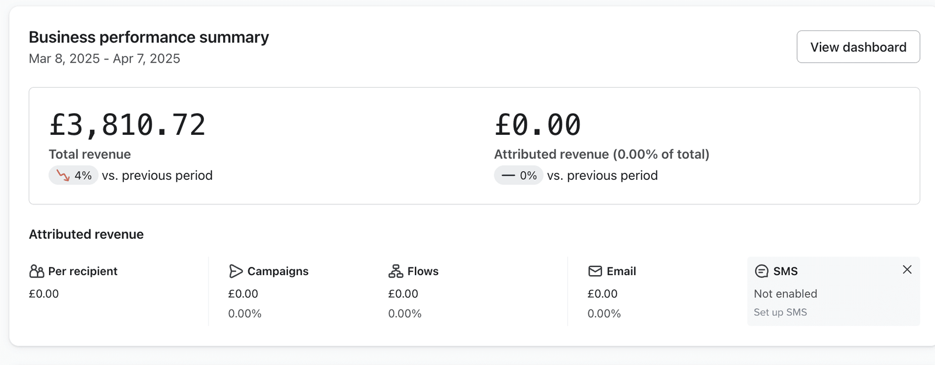The width and height of the screenshot is (935, 365).
Task: Open the View dashboard button
Action: (858, 47)
